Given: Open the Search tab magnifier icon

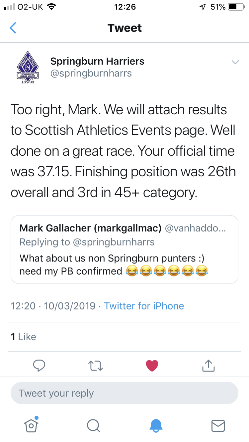Looking at the screenshot, I should click(x=93, y=425).
